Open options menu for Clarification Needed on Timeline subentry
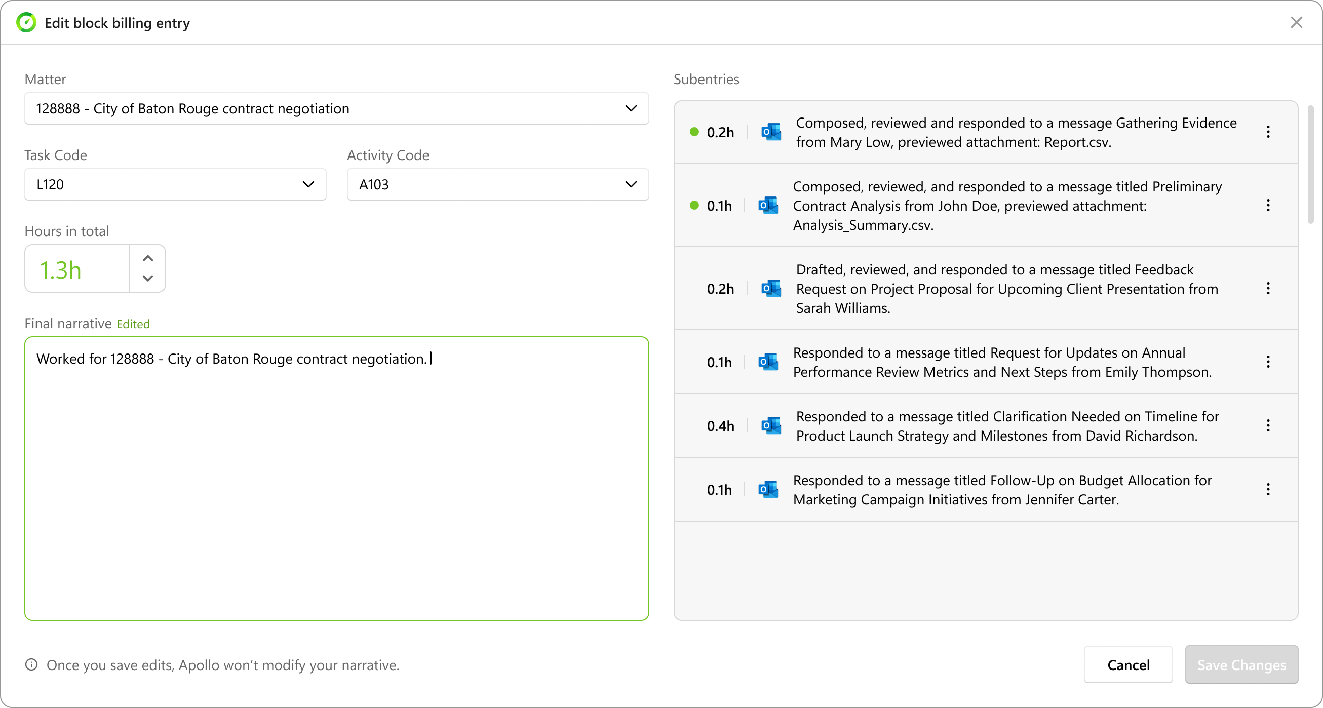Image resolution: width=1323 pixels, height=708 pixels. pyautogui.click(x=1268, y=425)
